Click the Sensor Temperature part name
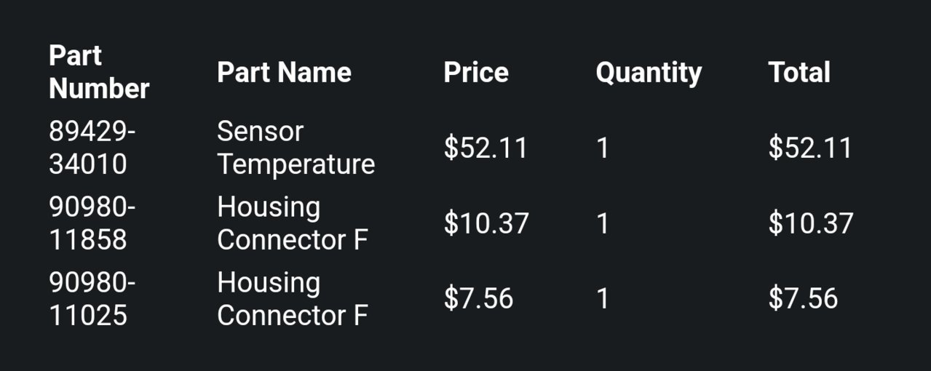Screen dimensions: 931x371 [296, 148]
